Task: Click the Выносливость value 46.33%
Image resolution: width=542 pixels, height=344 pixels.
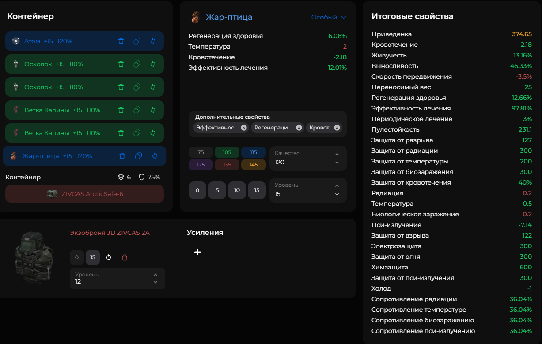Action: 520,66
